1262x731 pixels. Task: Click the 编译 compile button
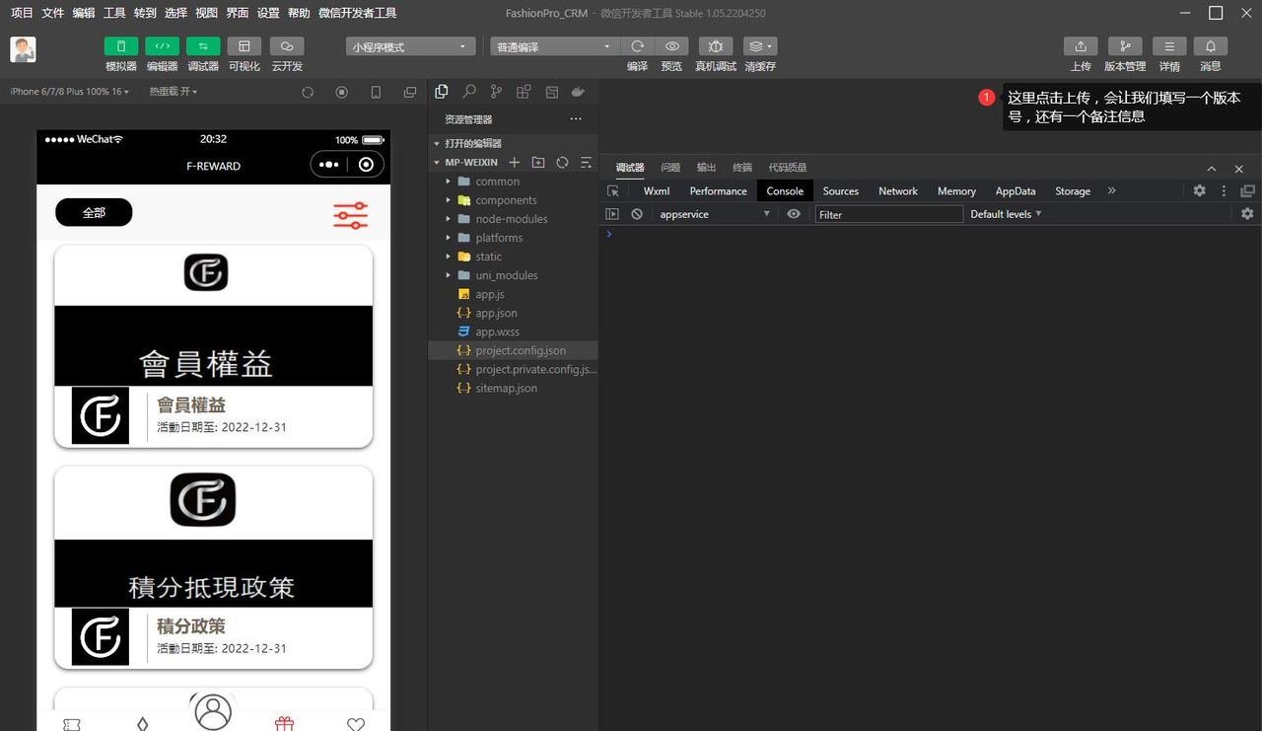636,45
